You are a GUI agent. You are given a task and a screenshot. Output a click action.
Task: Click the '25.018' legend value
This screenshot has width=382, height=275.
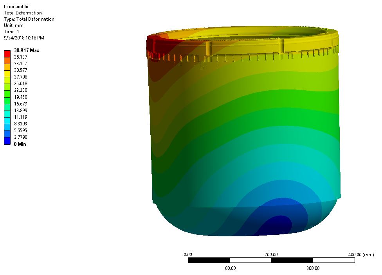pyautogui.click(x=21, y=84)
